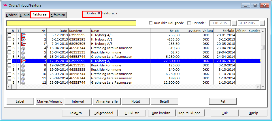
Task: Select checkbox on highlighted invoice 7 row
Action: [x=9, y=61]
